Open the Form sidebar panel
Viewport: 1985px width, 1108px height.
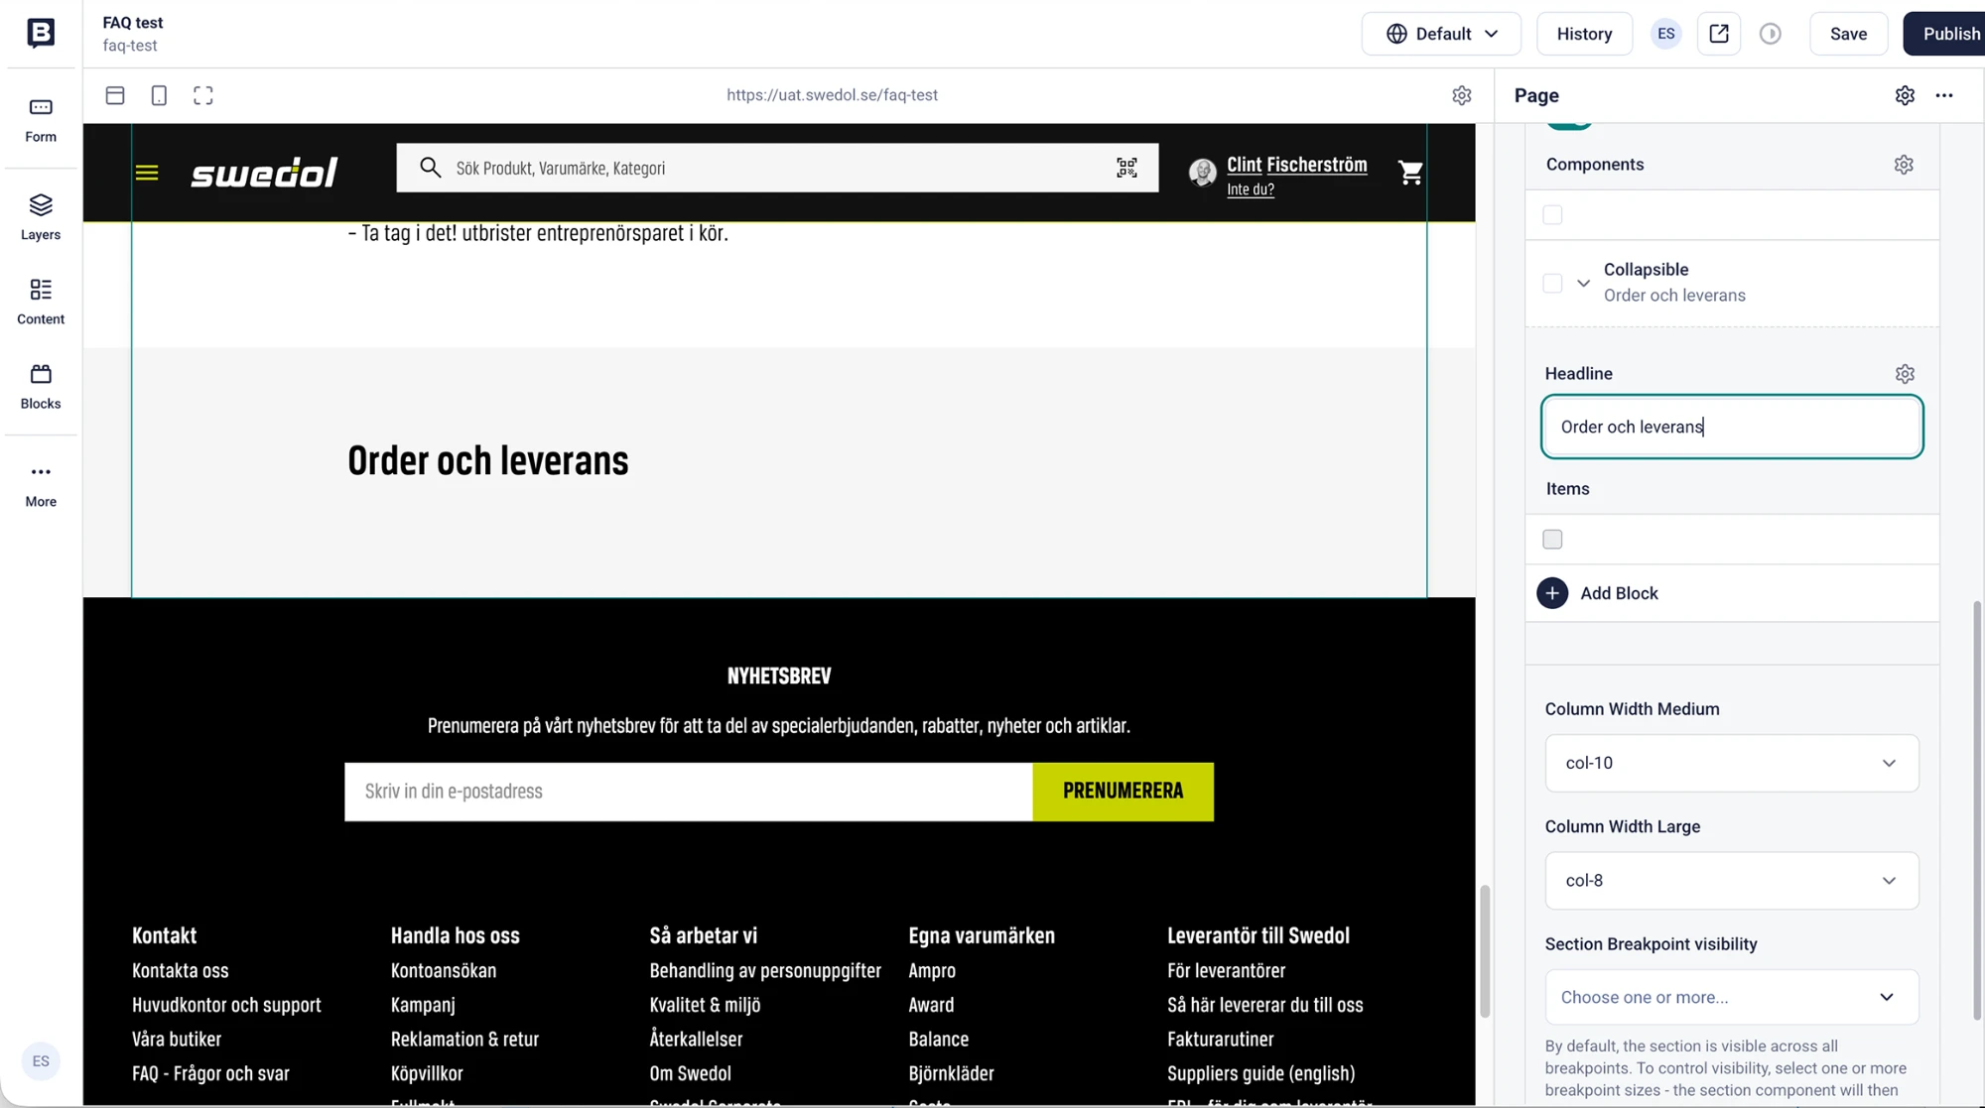[x=41, y=120]
